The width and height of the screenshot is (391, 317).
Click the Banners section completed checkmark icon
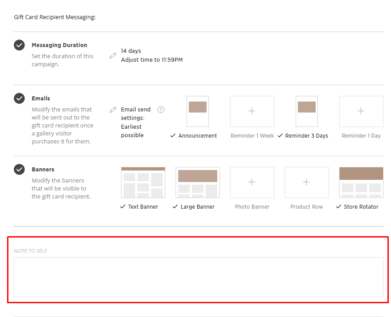[x=19, y=169]
